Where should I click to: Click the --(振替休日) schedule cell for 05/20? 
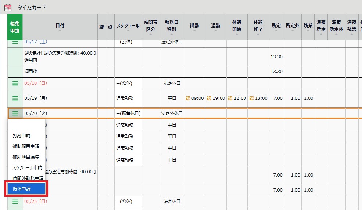pos(128,113)
